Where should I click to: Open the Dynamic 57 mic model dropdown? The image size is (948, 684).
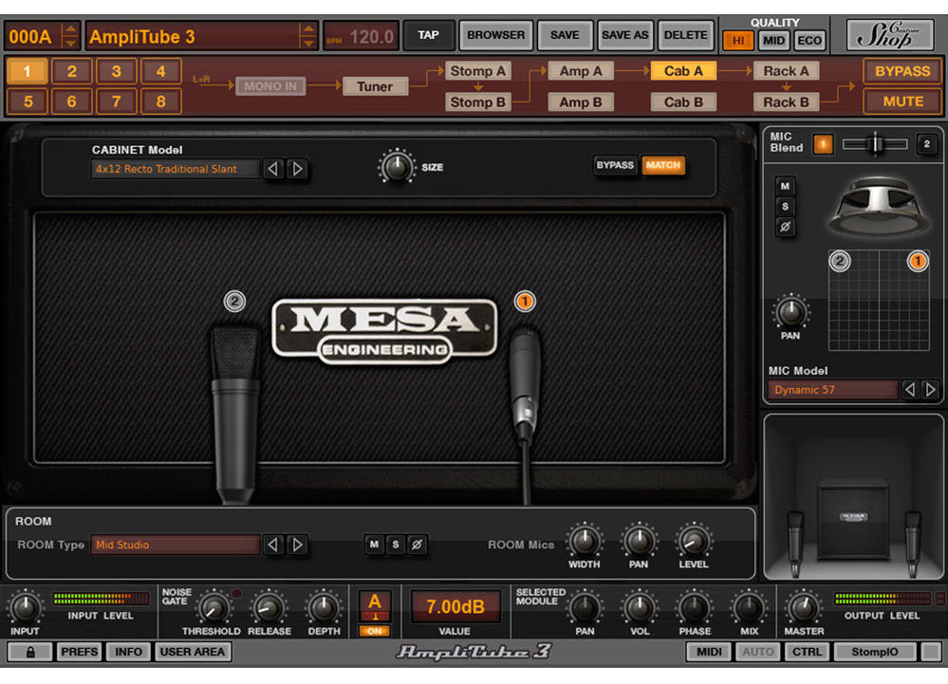(832, 390)
